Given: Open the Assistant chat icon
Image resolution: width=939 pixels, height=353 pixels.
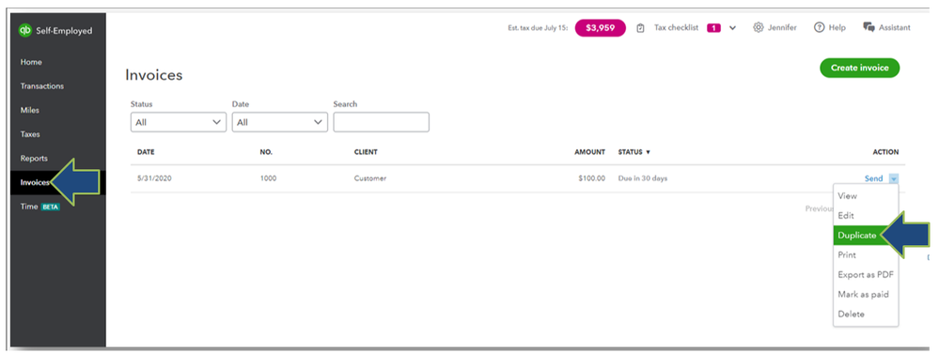Looking at the screenshot, I should tap(869, 27).
